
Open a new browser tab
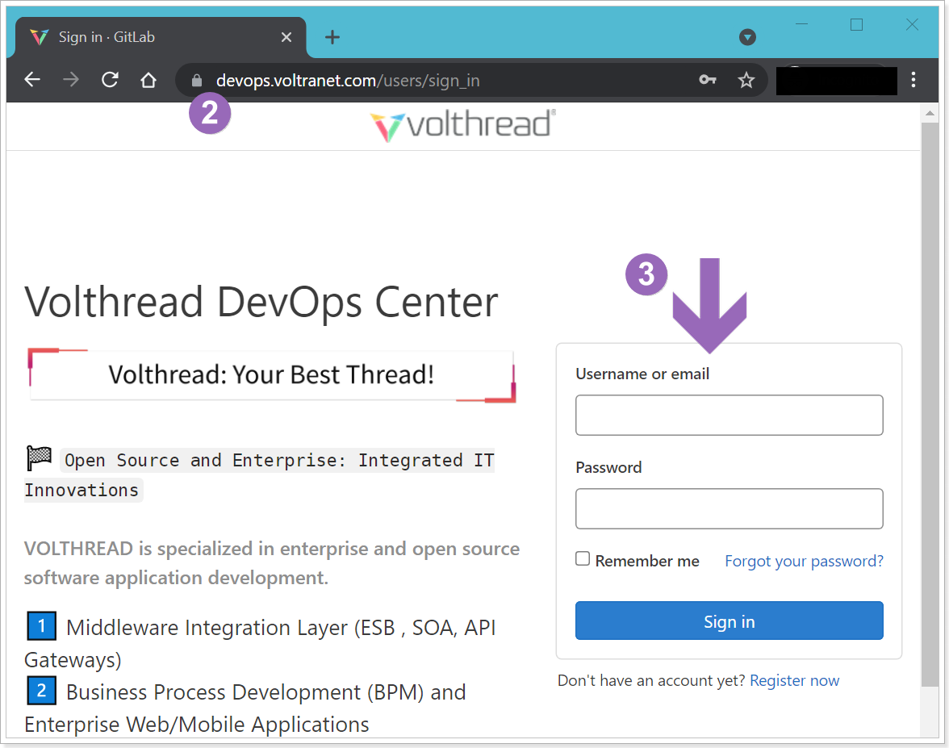[332, 37]
